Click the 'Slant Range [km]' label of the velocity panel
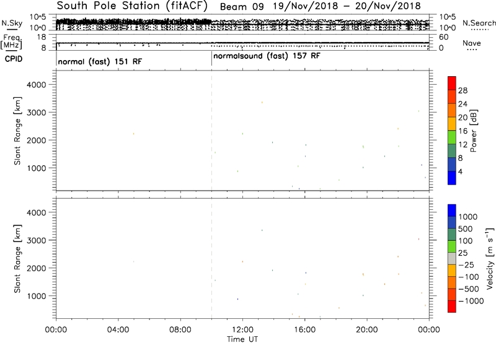The height and width of the screenshot is (343, 496). [17, 259]
